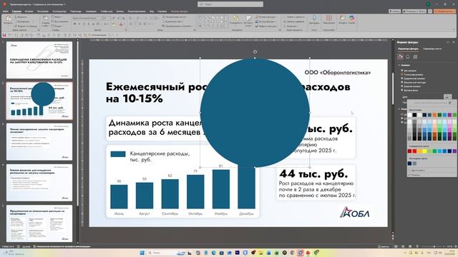Switch to Конструктор ribbon tab
The height and width of the screenshot is (257, 458).
pos(59,11)
